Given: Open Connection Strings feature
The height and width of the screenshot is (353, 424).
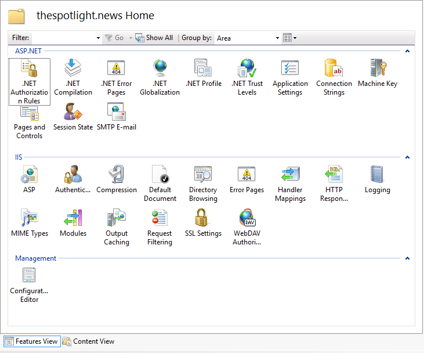Looking at the screenshot, I should [334, 77].
